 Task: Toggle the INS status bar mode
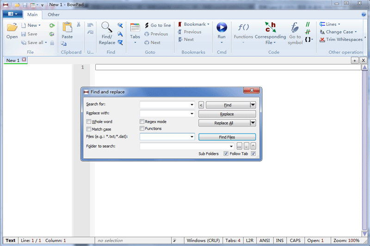(280, 240)
